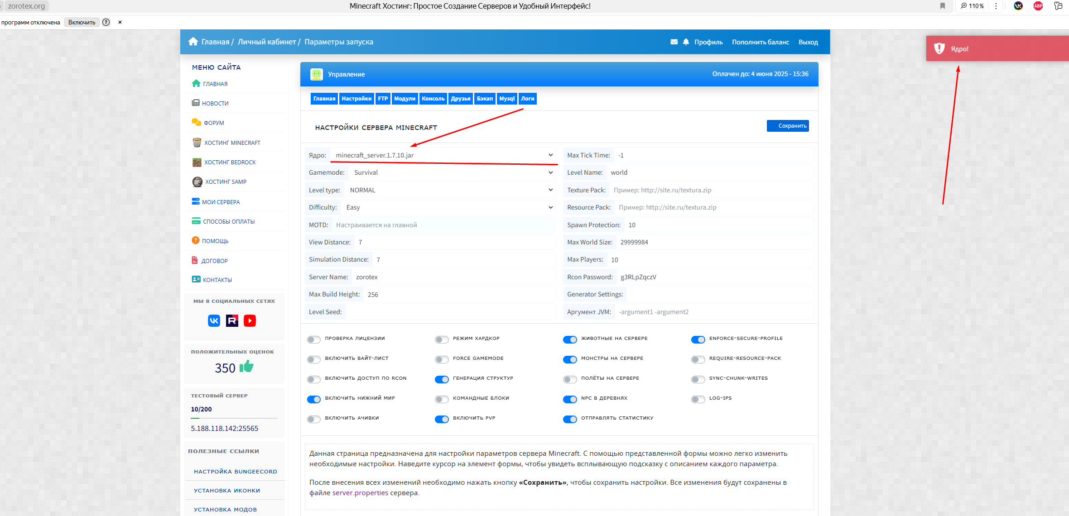Enable the Проверка лицензии toggle
The image size is (1069, 516).
click(313, 339)
